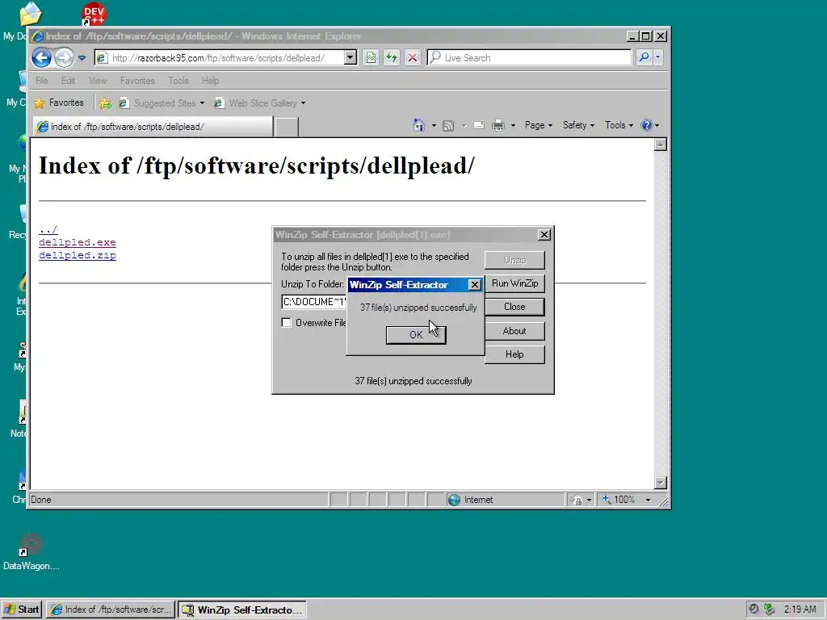
Task: Click the Add to Favorites Bar icon
Action: click(105, 103)
